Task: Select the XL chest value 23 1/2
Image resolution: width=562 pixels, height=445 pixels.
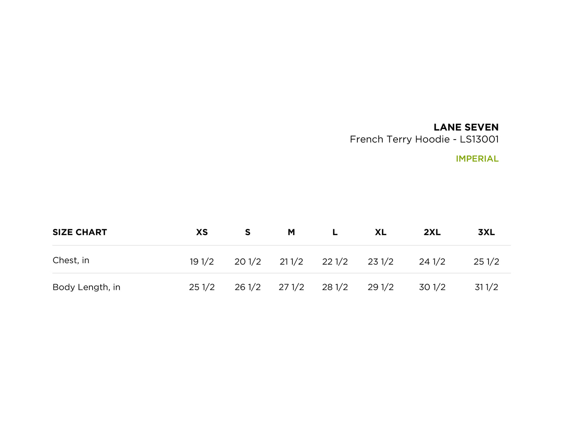Action: click(x=381, y=262)
